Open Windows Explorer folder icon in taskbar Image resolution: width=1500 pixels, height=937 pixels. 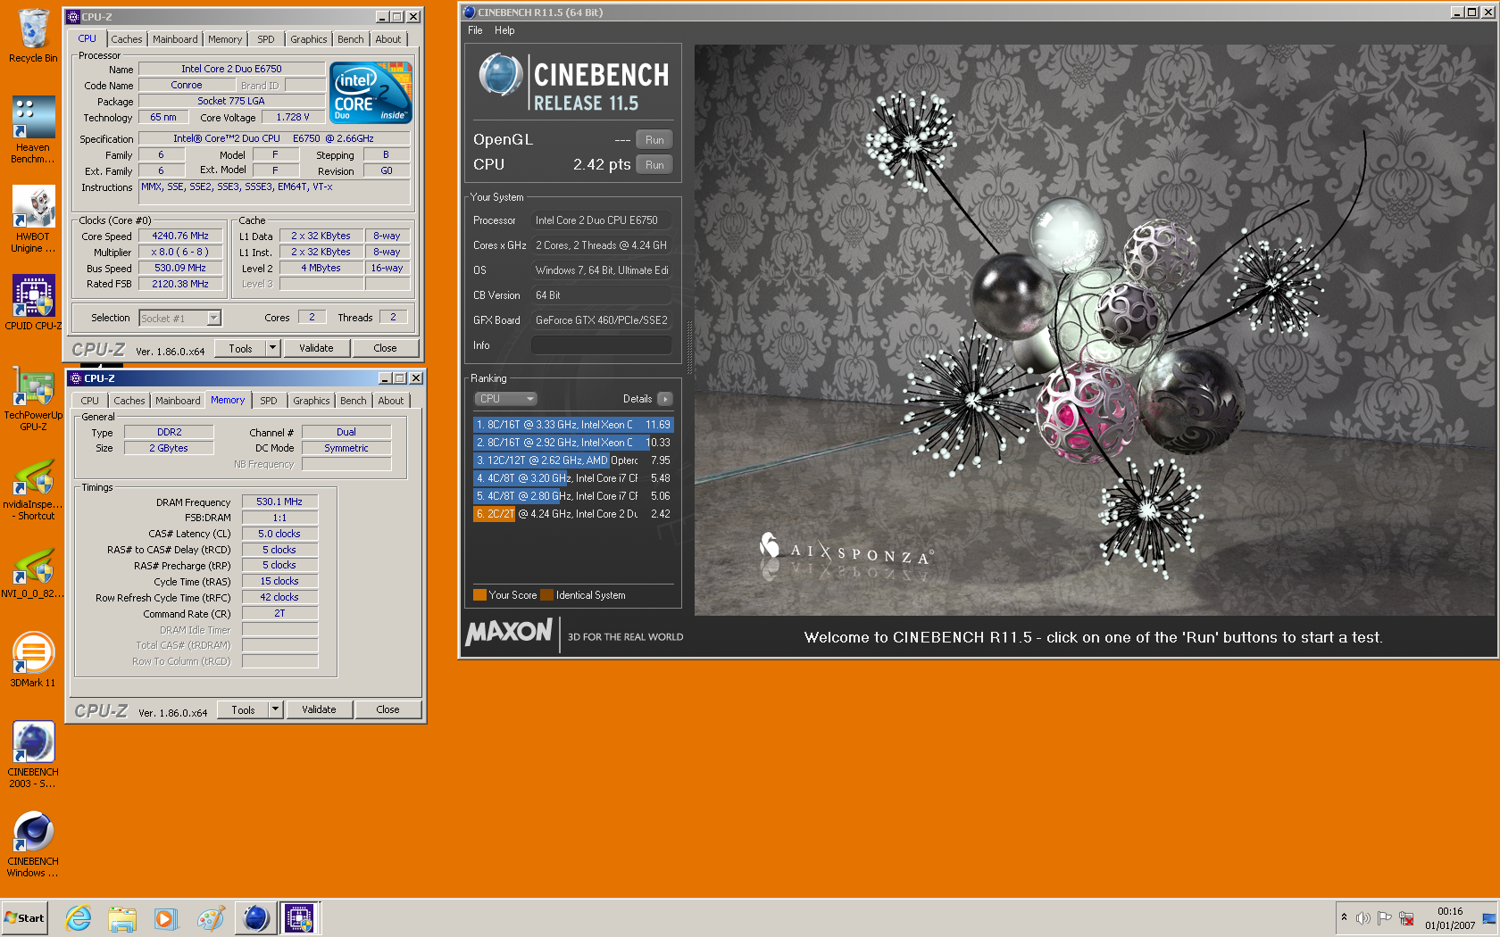click(x=122, y=918)
